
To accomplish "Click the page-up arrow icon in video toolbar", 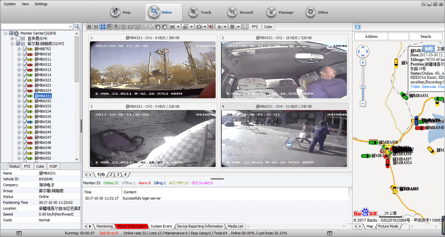I will (x=158, y=27).
